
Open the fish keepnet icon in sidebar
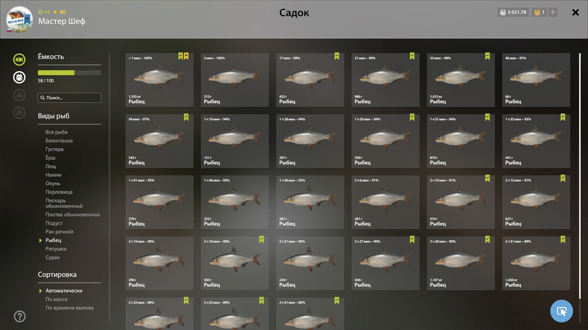(x=19, y=60)
